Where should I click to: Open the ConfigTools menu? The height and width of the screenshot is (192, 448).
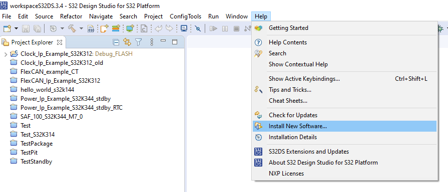click(x=185, y=16)
